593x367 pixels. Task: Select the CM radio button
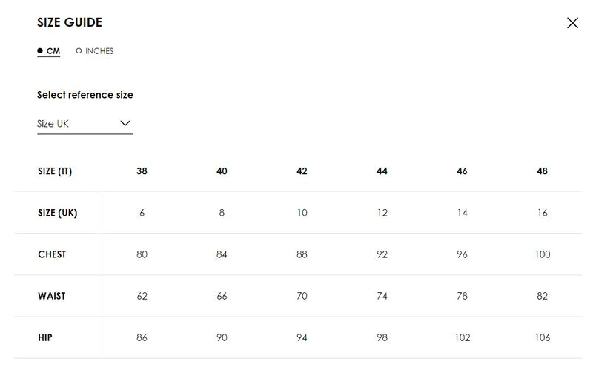pyautogui.click(x=49, y=51)
